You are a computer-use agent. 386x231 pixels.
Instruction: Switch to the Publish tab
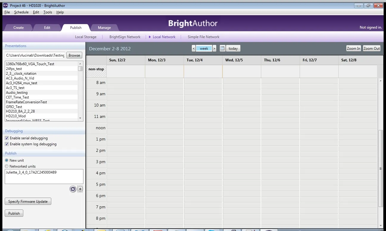coord(76,28)
